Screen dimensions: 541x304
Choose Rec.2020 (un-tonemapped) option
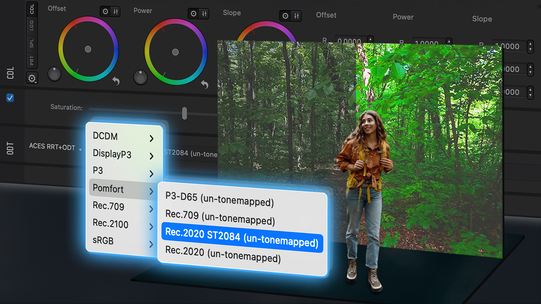coord(223,254)
